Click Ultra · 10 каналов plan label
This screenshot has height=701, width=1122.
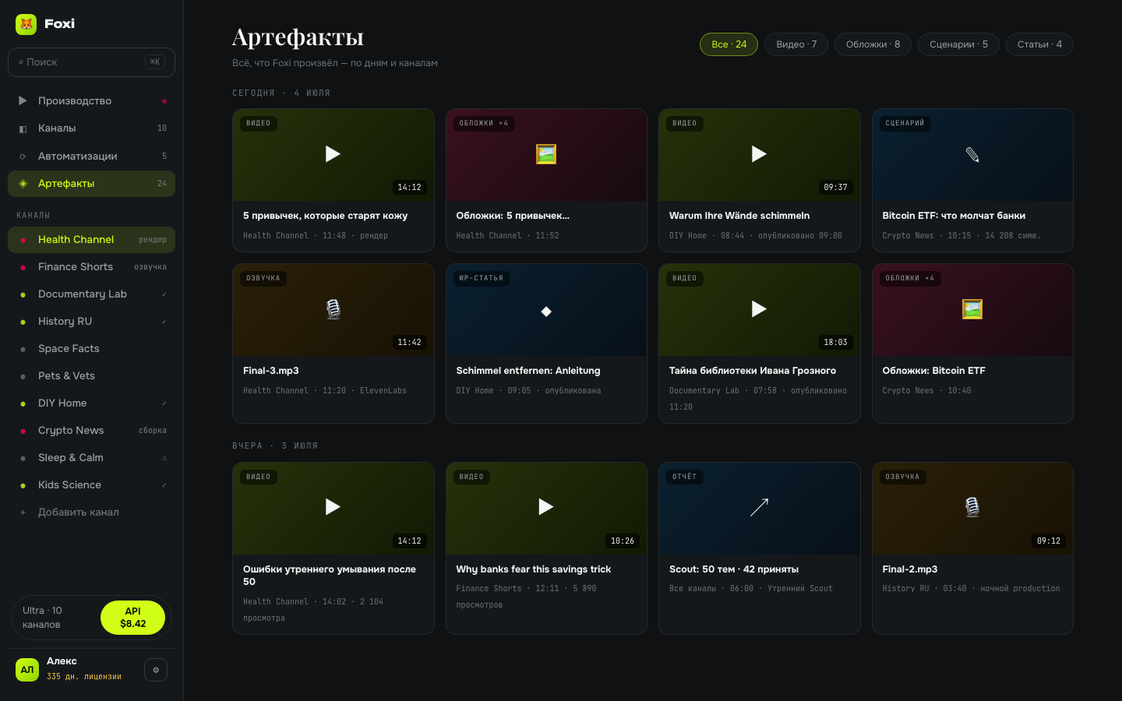click(x=42, y=618)
